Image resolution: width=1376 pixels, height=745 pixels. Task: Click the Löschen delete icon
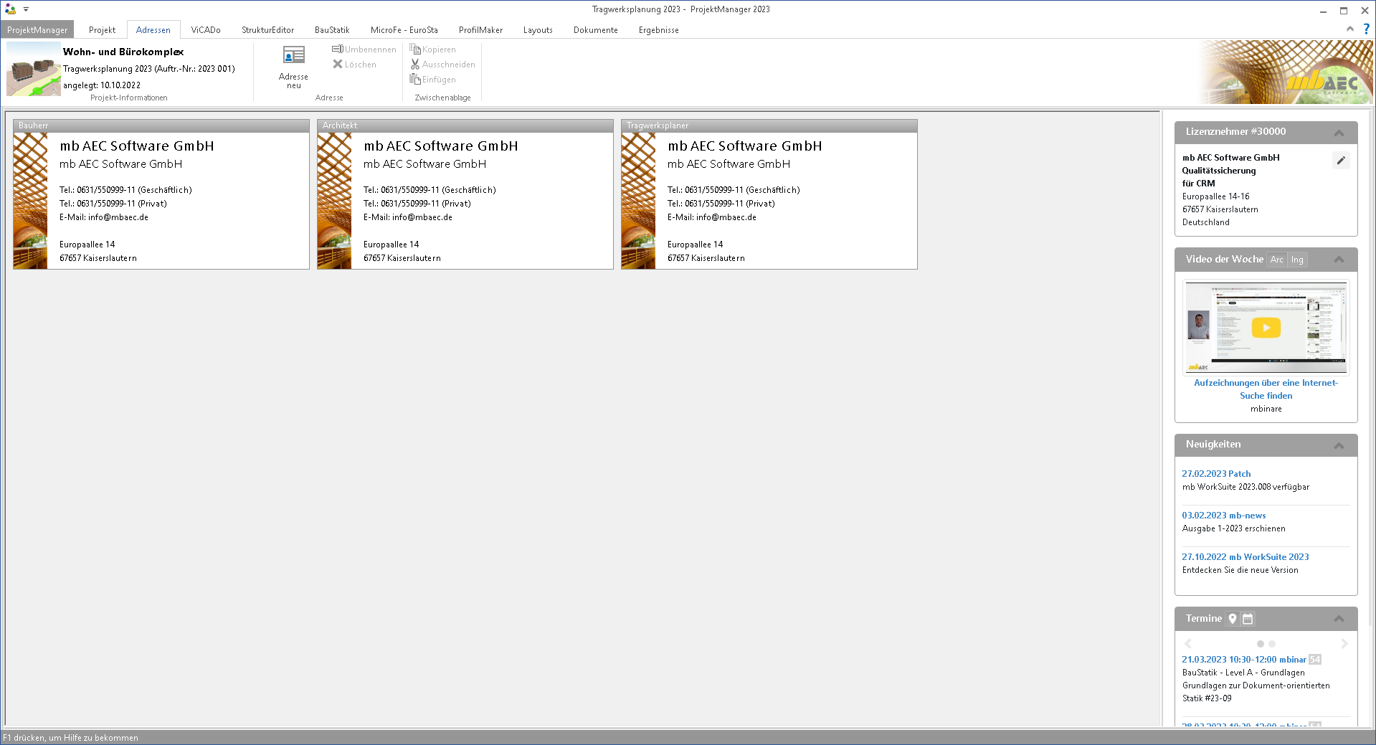[x=337, y=65]
